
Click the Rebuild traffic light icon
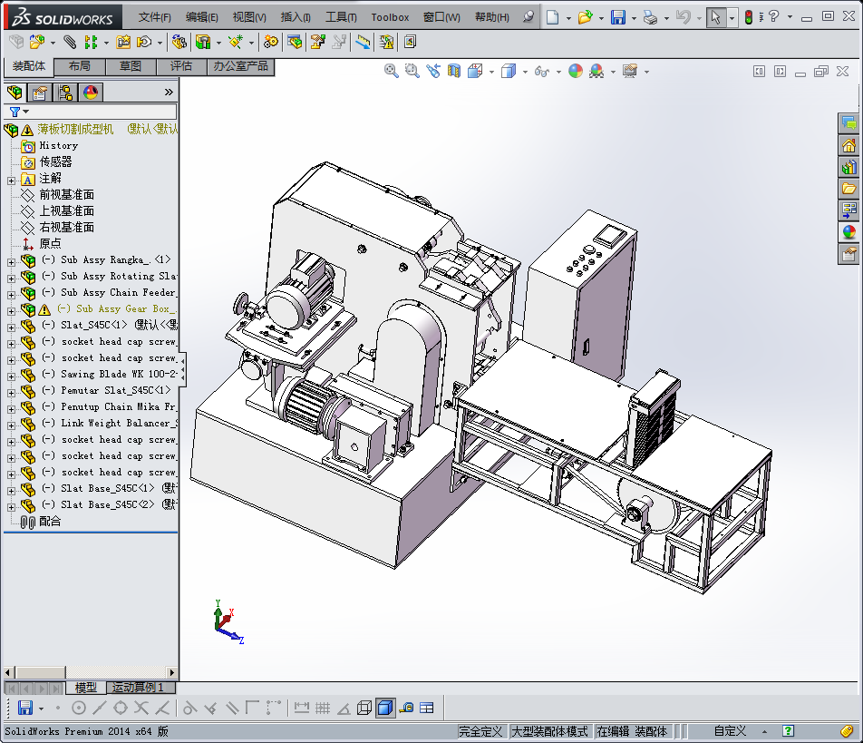748,17
